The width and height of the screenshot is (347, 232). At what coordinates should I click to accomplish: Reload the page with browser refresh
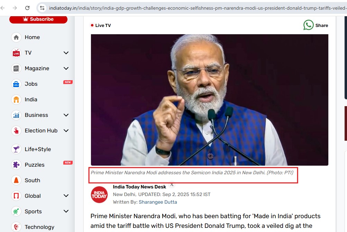(x=27, y=8)
